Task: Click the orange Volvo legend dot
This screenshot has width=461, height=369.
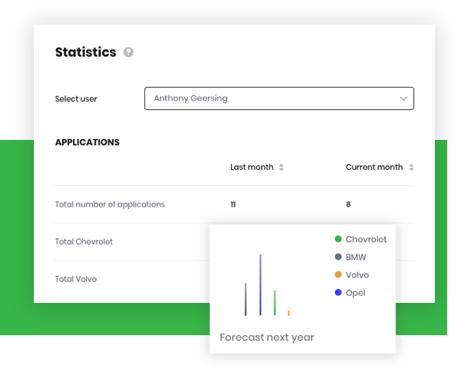Action: click(338, 274)
